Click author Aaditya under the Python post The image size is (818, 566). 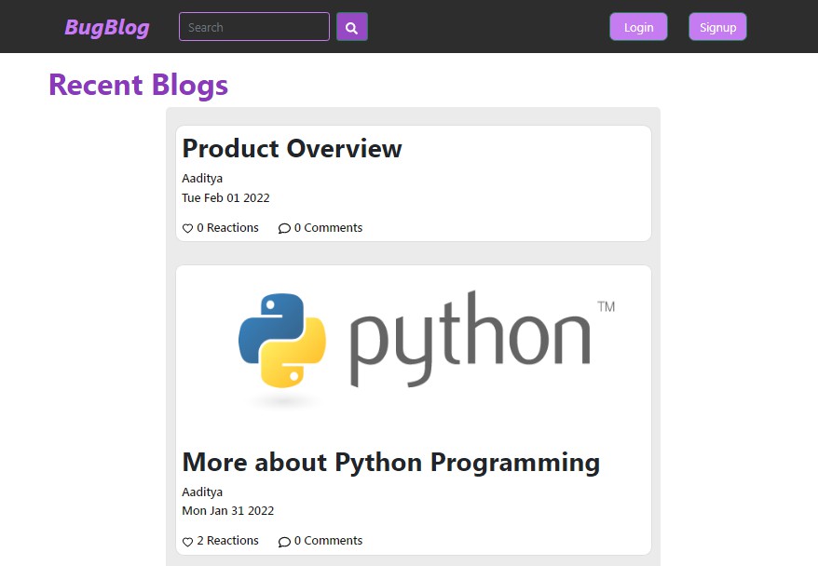201,492
